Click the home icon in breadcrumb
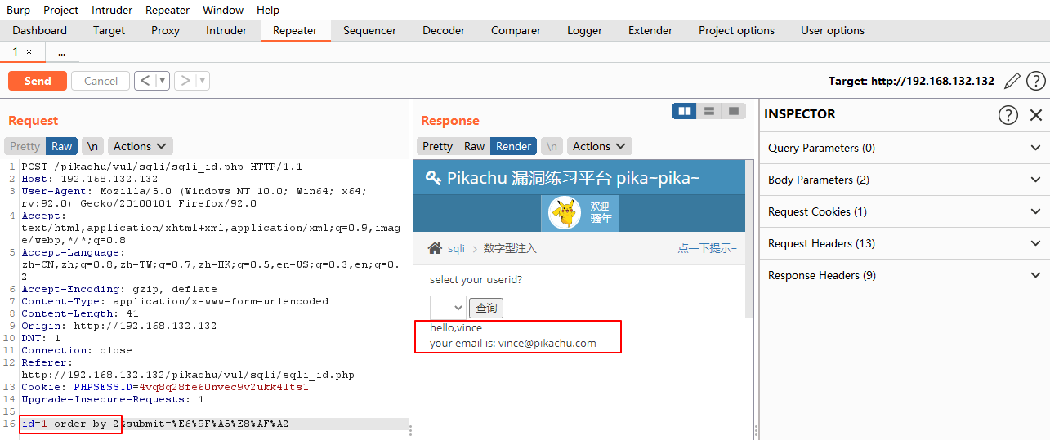The height and width of the screenshot is (440, 1050). point(436,248)
